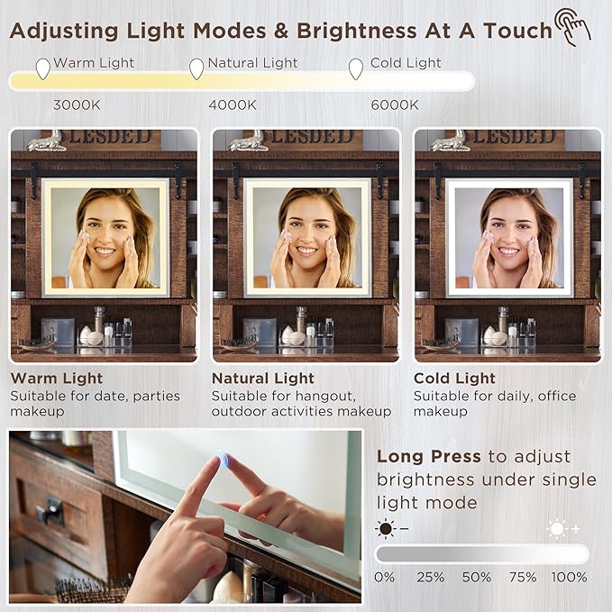Select the Natural Light bulb marker

[x=196, y=69]
